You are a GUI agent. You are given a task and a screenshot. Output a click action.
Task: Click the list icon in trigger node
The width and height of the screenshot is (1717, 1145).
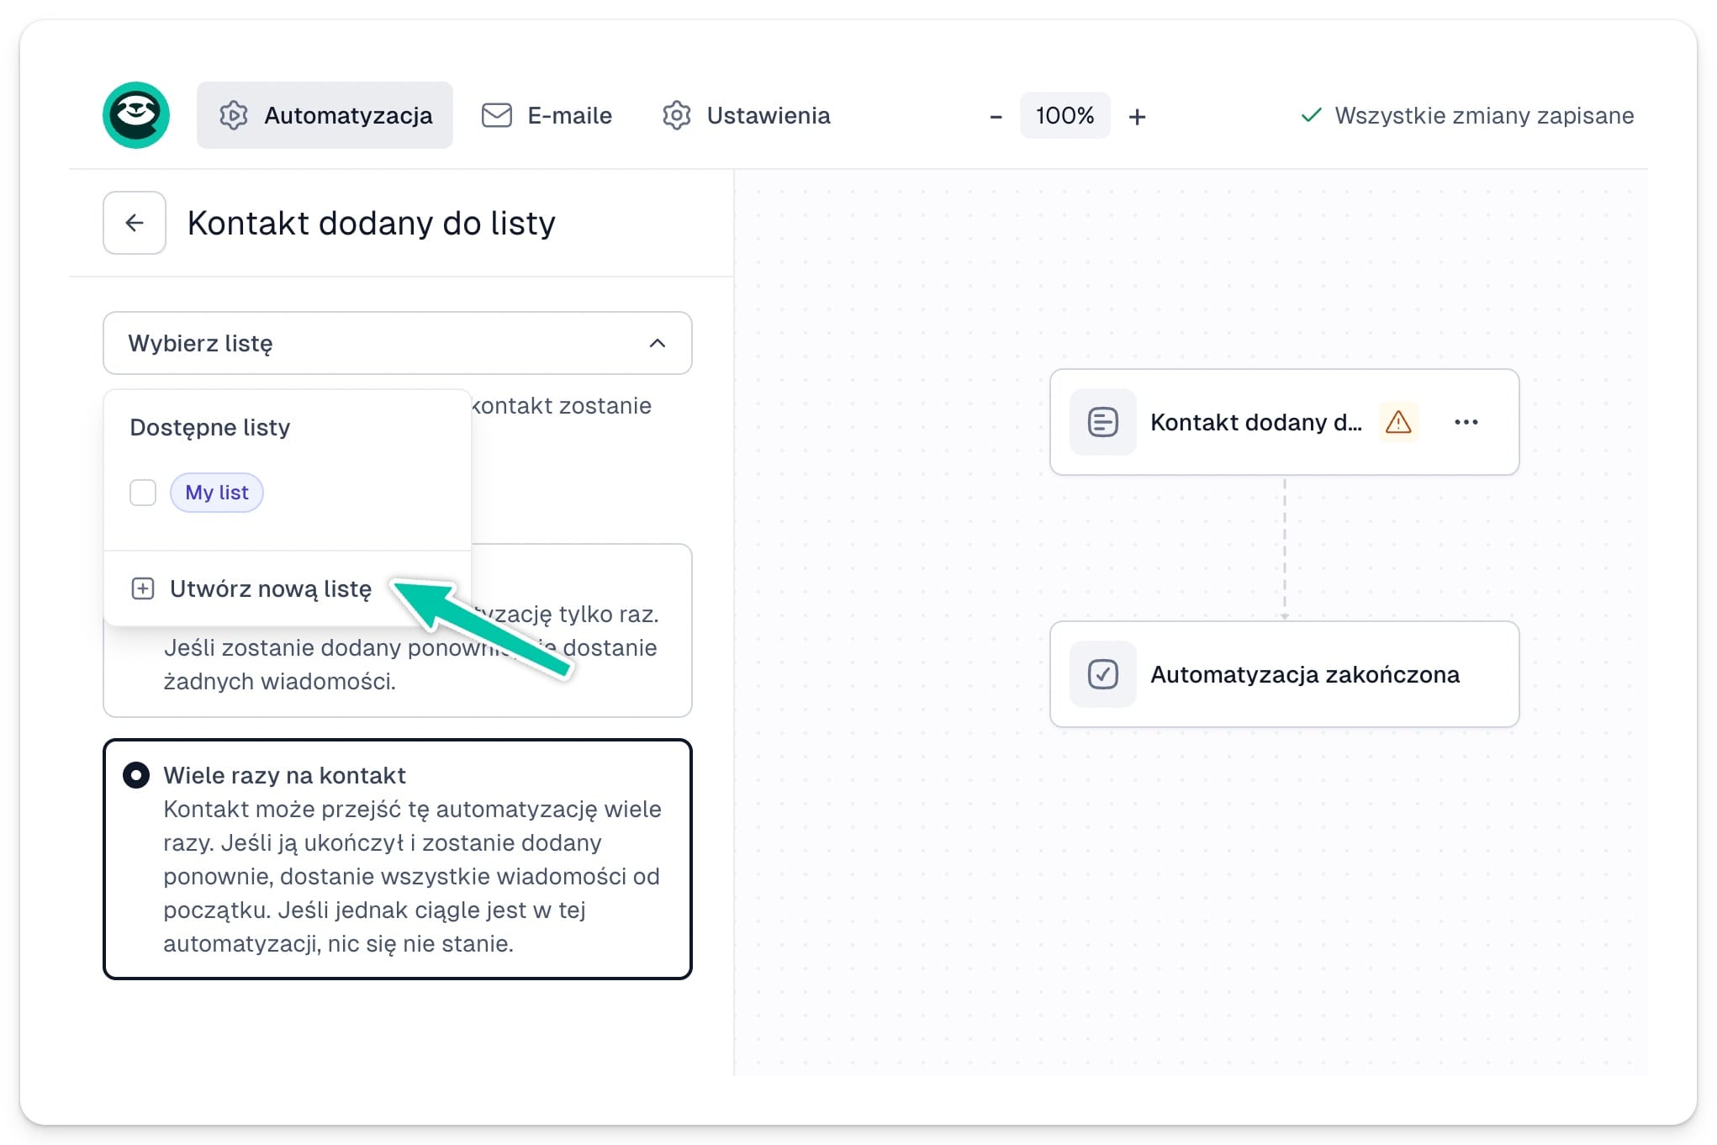1103,422
